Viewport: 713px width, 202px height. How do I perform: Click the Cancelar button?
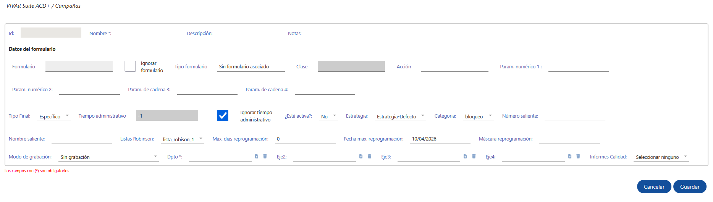coord(654,187)
